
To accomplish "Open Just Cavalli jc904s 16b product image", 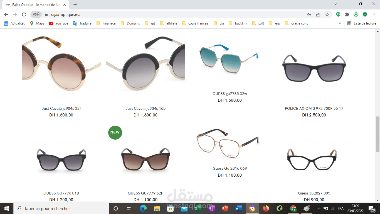I will click(x=145, y=66).
